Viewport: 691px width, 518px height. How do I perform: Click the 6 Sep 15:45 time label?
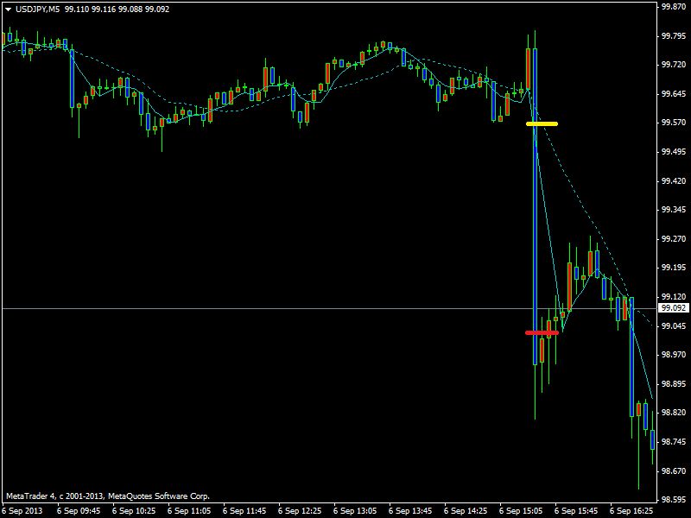point(576,511)
